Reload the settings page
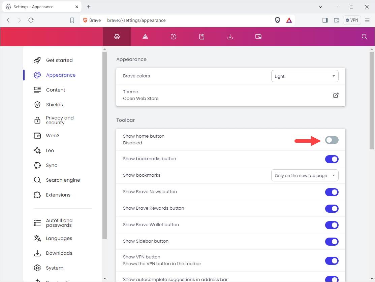Screen dimensions: 375x282 pos(31,20)
